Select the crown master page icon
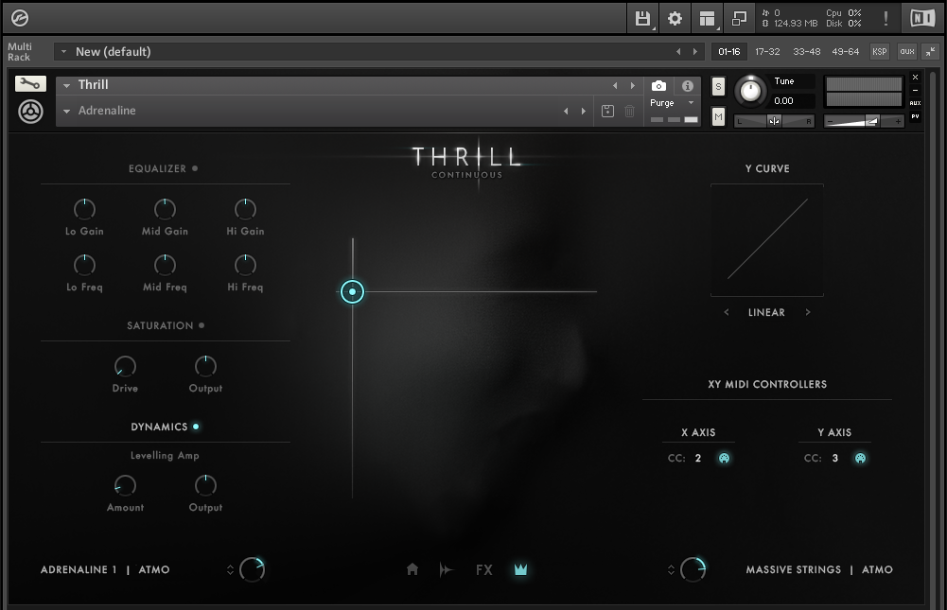Screen dimensions: 947x610 [520, 569]
